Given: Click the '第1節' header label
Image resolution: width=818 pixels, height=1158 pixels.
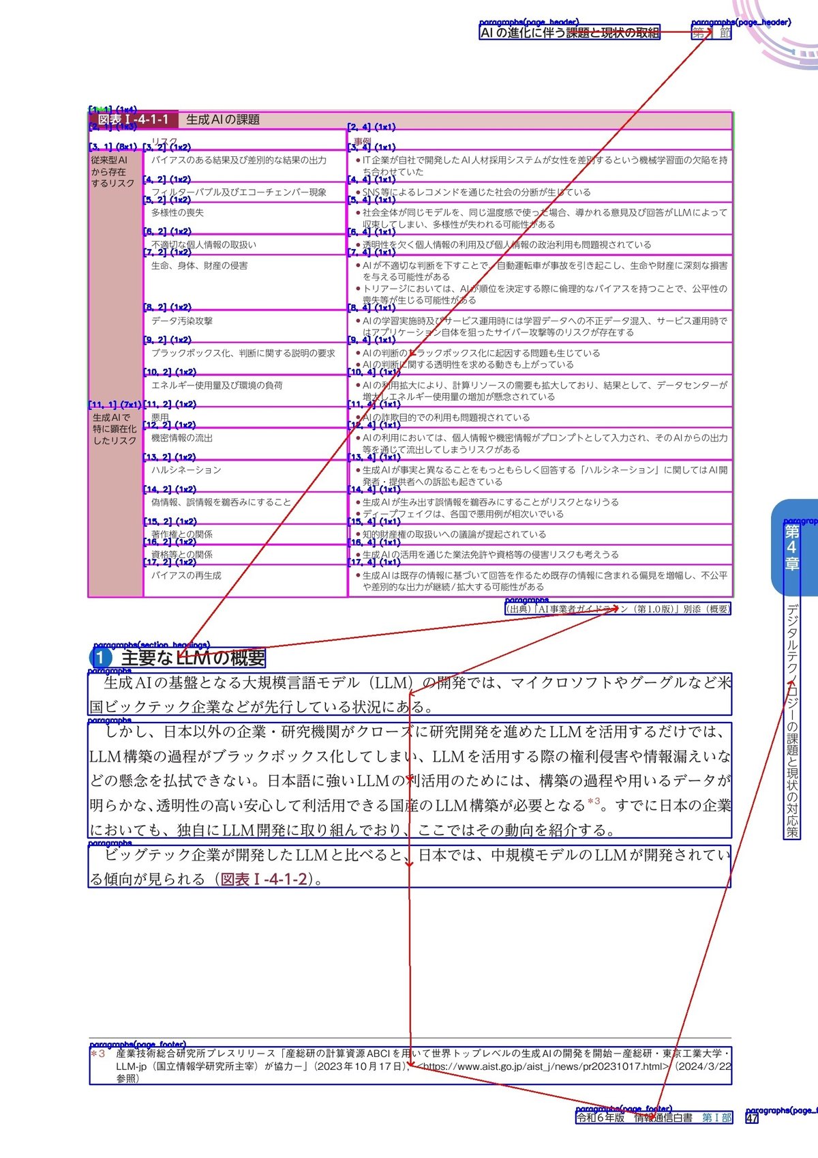Looking at the screenshot, I should tap(712, 32).
